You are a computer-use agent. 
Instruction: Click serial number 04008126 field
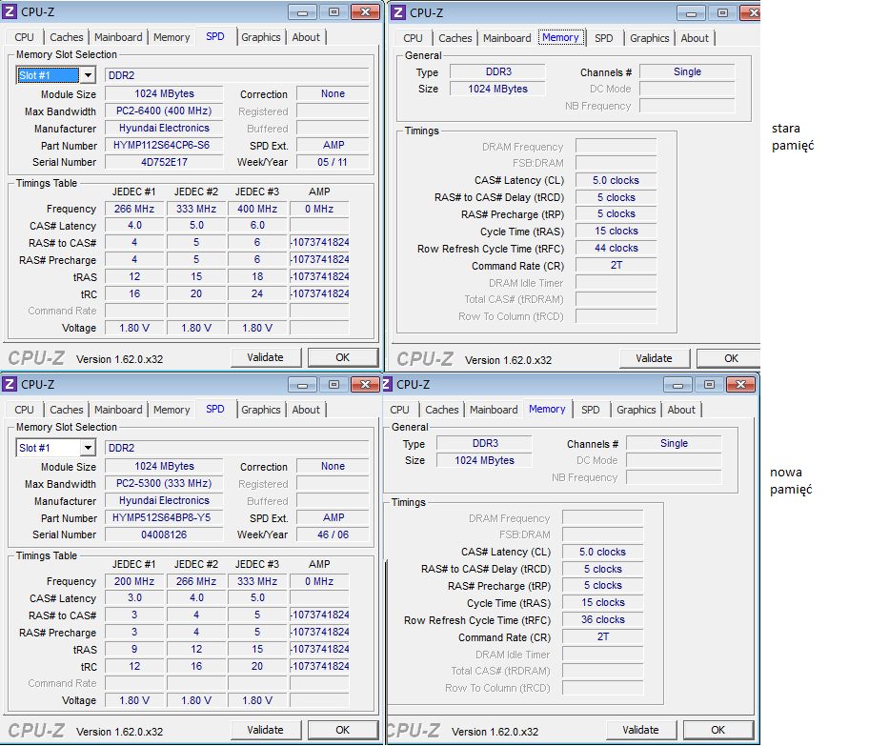click(164, 534)
